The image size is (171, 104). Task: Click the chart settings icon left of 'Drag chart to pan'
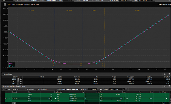pos(5,4)
